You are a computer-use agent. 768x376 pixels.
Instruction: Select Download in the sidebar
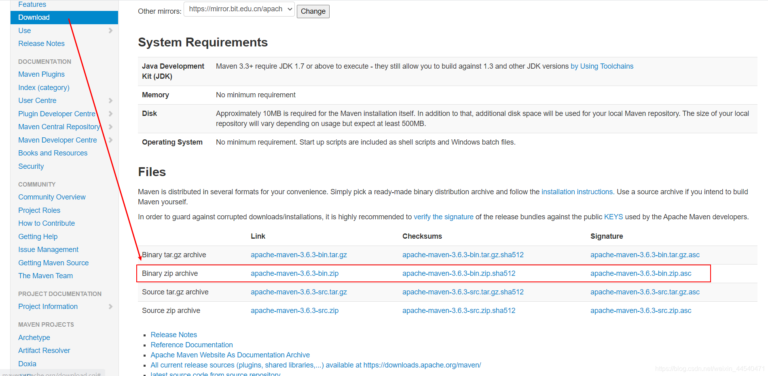(64, 17)
